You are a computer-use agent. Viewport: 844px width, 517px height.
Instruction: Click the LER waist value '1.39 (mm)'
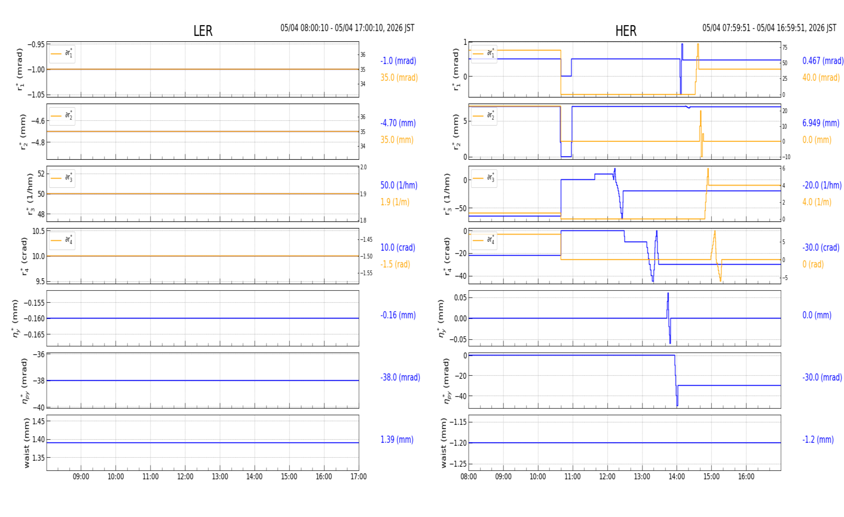(x=397, y=440)
